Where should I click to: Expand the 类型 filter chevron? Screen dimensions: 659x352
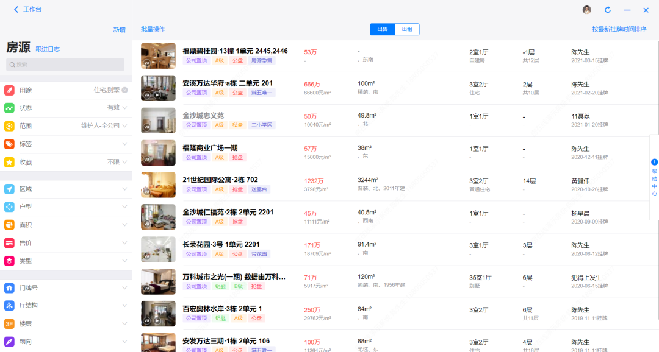[125, 261]
